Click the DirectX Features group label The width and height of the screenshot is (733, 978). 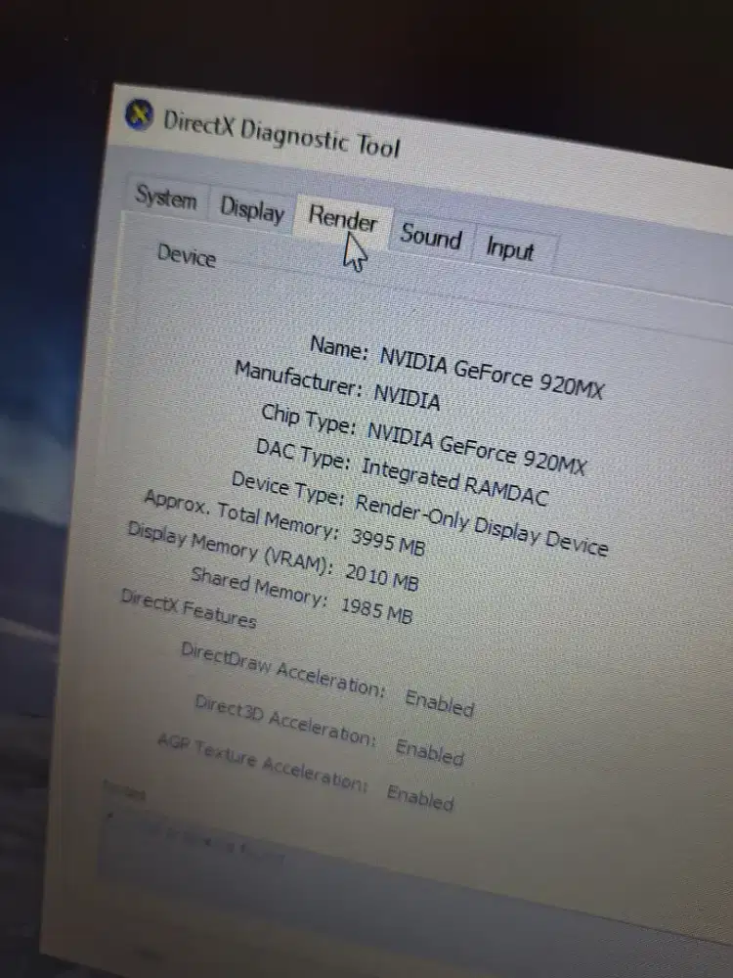(189, 608)
